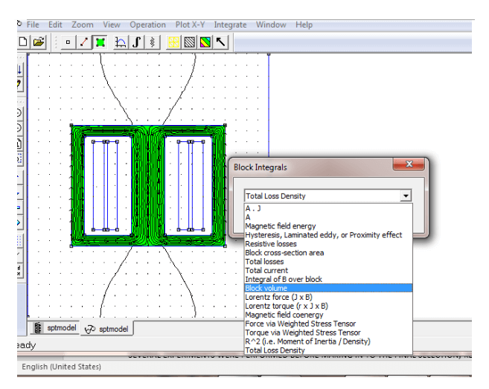Pick 'Lorentz force (J x B)' option
Screen dimensions: 489x389
coord(328,297)
